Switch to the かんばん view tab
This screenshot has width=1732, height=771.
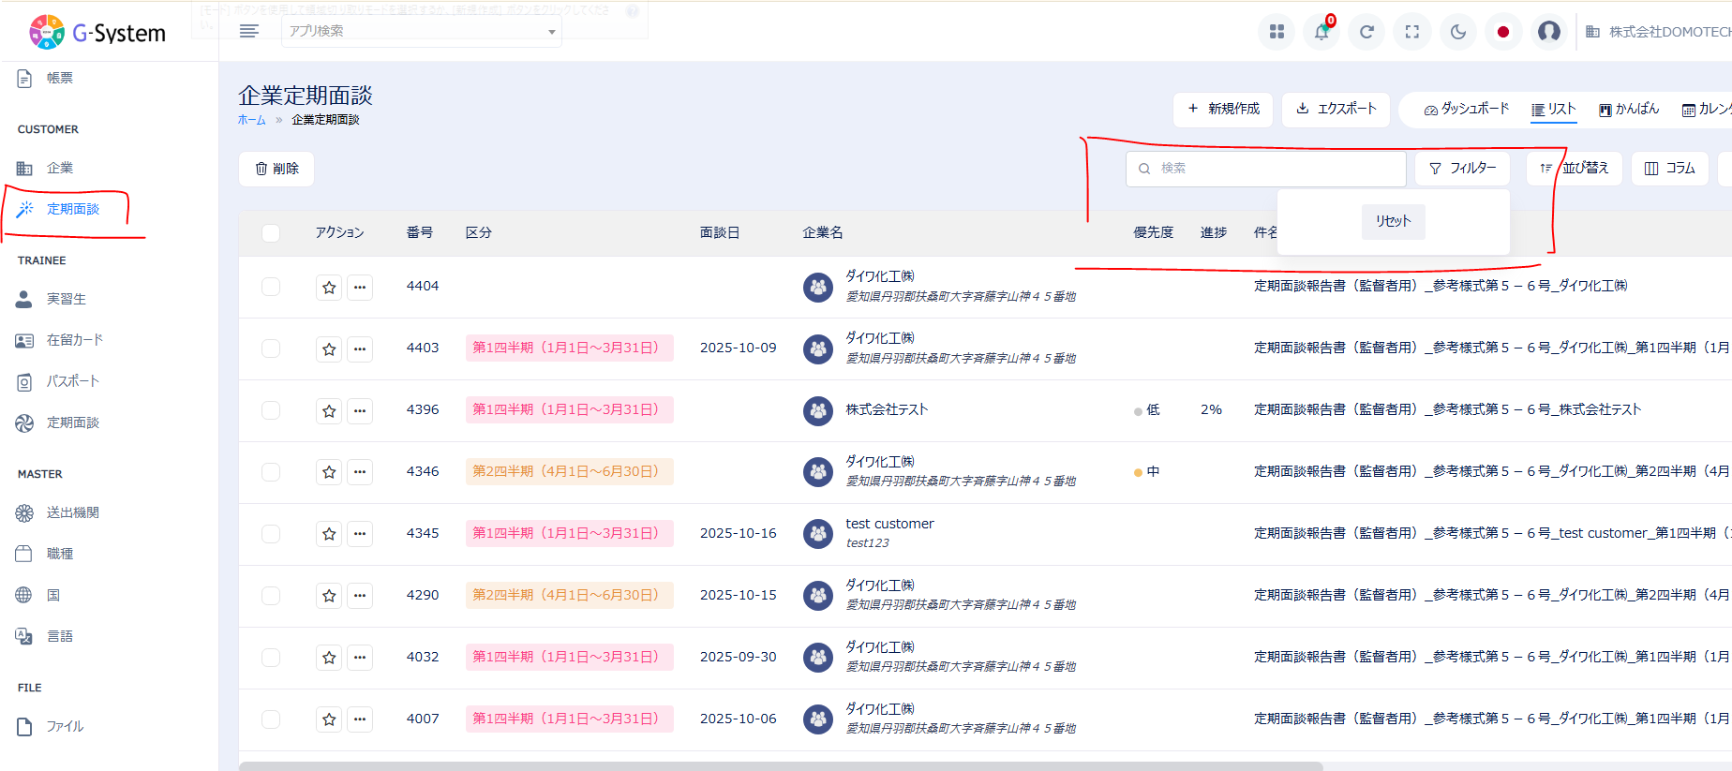pos(1629,109)
